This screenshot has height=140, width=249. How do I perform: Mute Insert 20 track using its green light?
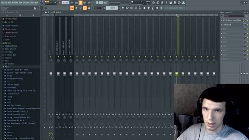tap(177, 57)
